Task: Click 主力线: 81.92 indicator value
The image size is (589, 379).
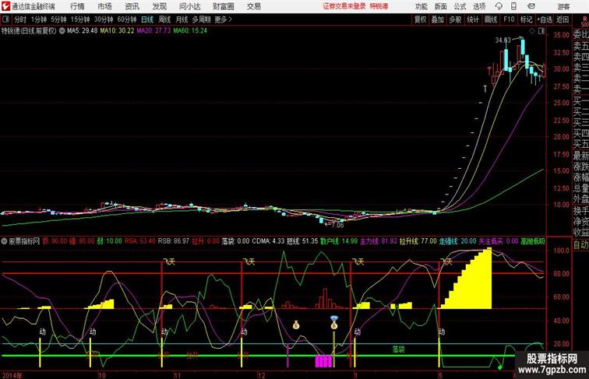Action: coord(379,241)
